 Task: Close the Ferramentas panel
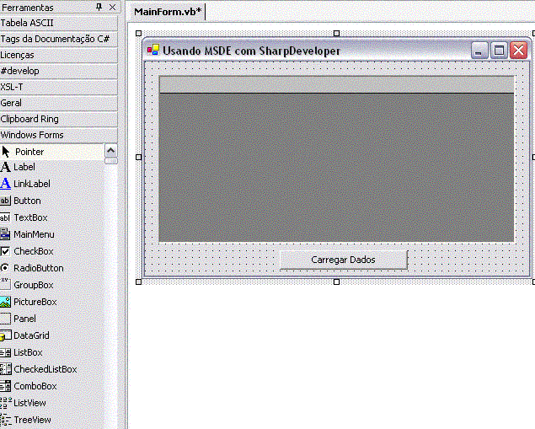click(x=112, y=8)
